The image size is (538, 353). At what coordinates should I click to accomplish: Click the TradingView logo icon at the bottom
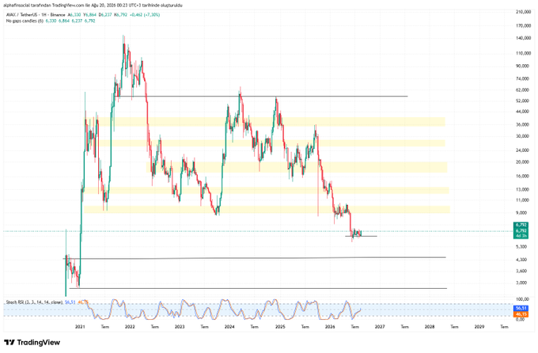coord(9,343)
